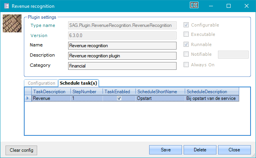This screenshot has height=158, width=256.
Task: Toggle the Runnable checkbox
Action: point(187,44)
